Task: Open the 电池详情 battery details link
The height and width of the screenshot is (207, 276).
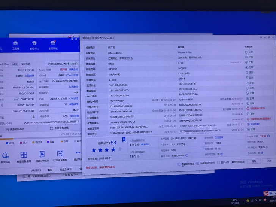Action: pyautogui.click(x=74, y=116)
